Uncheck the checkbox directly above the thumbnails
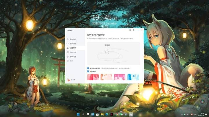This screenshot has height=117, width=209. [x=88, y=71]
